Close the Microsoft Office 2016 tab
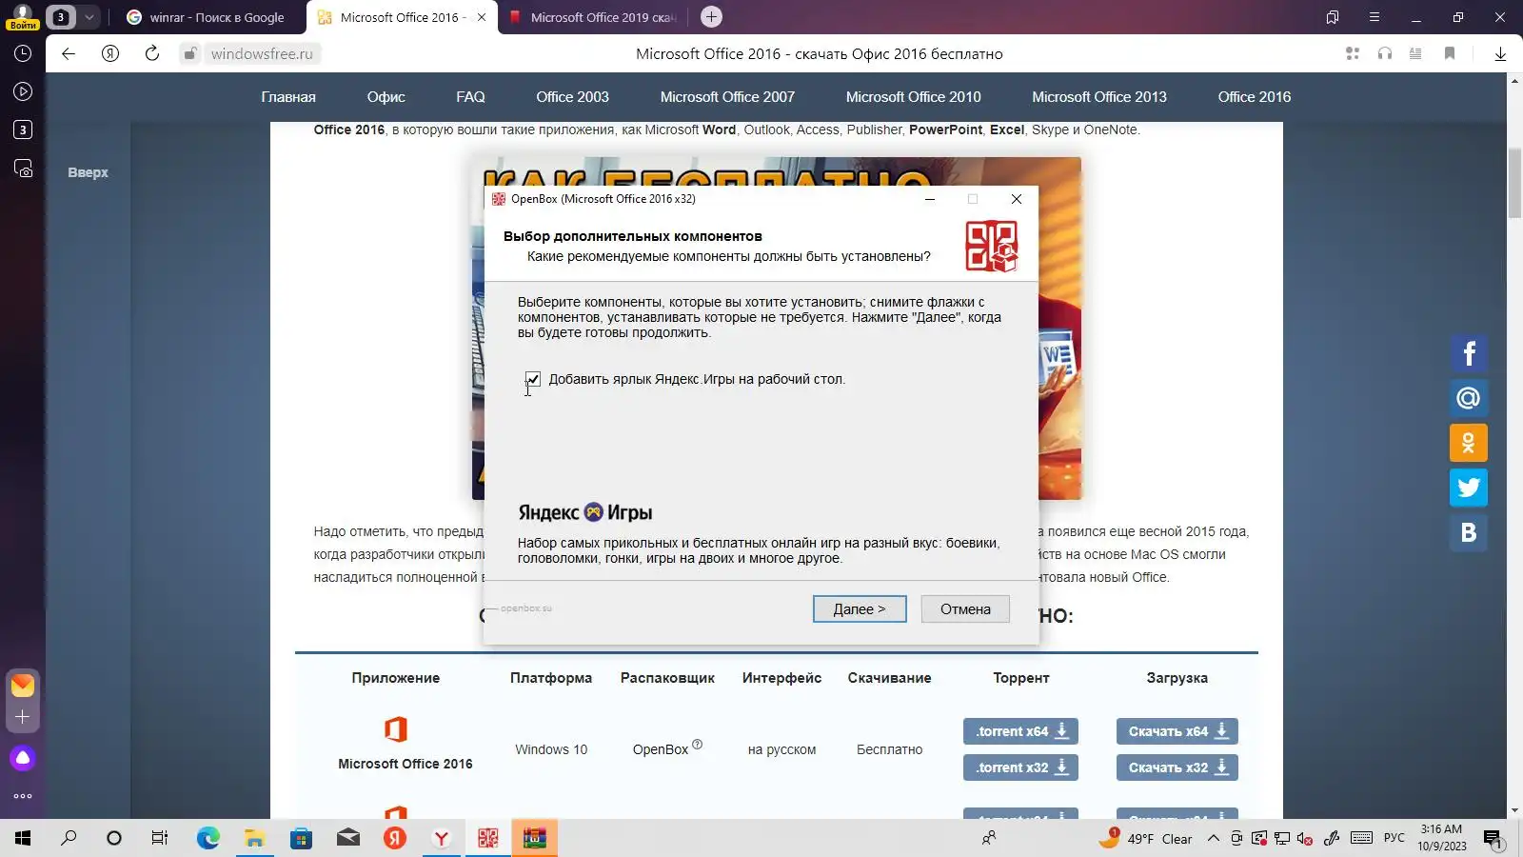The image size is (1523, 857). 482,17
